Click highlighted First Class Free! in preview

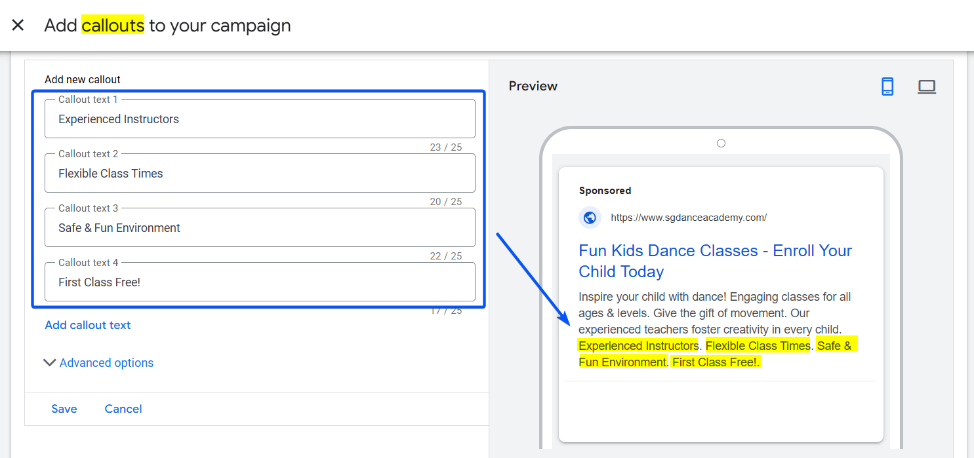click(x=714, y=362)
